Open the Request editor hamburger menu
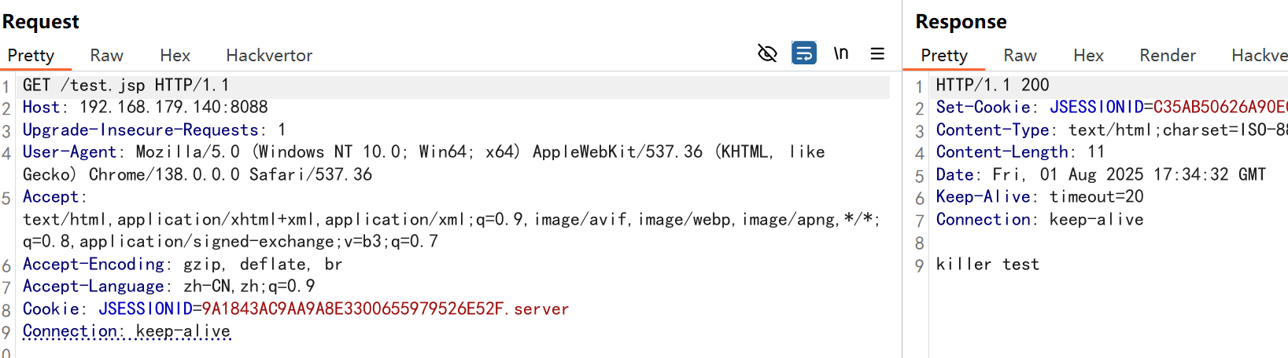This screenshot has height=358, width=1288. [877, 53]
